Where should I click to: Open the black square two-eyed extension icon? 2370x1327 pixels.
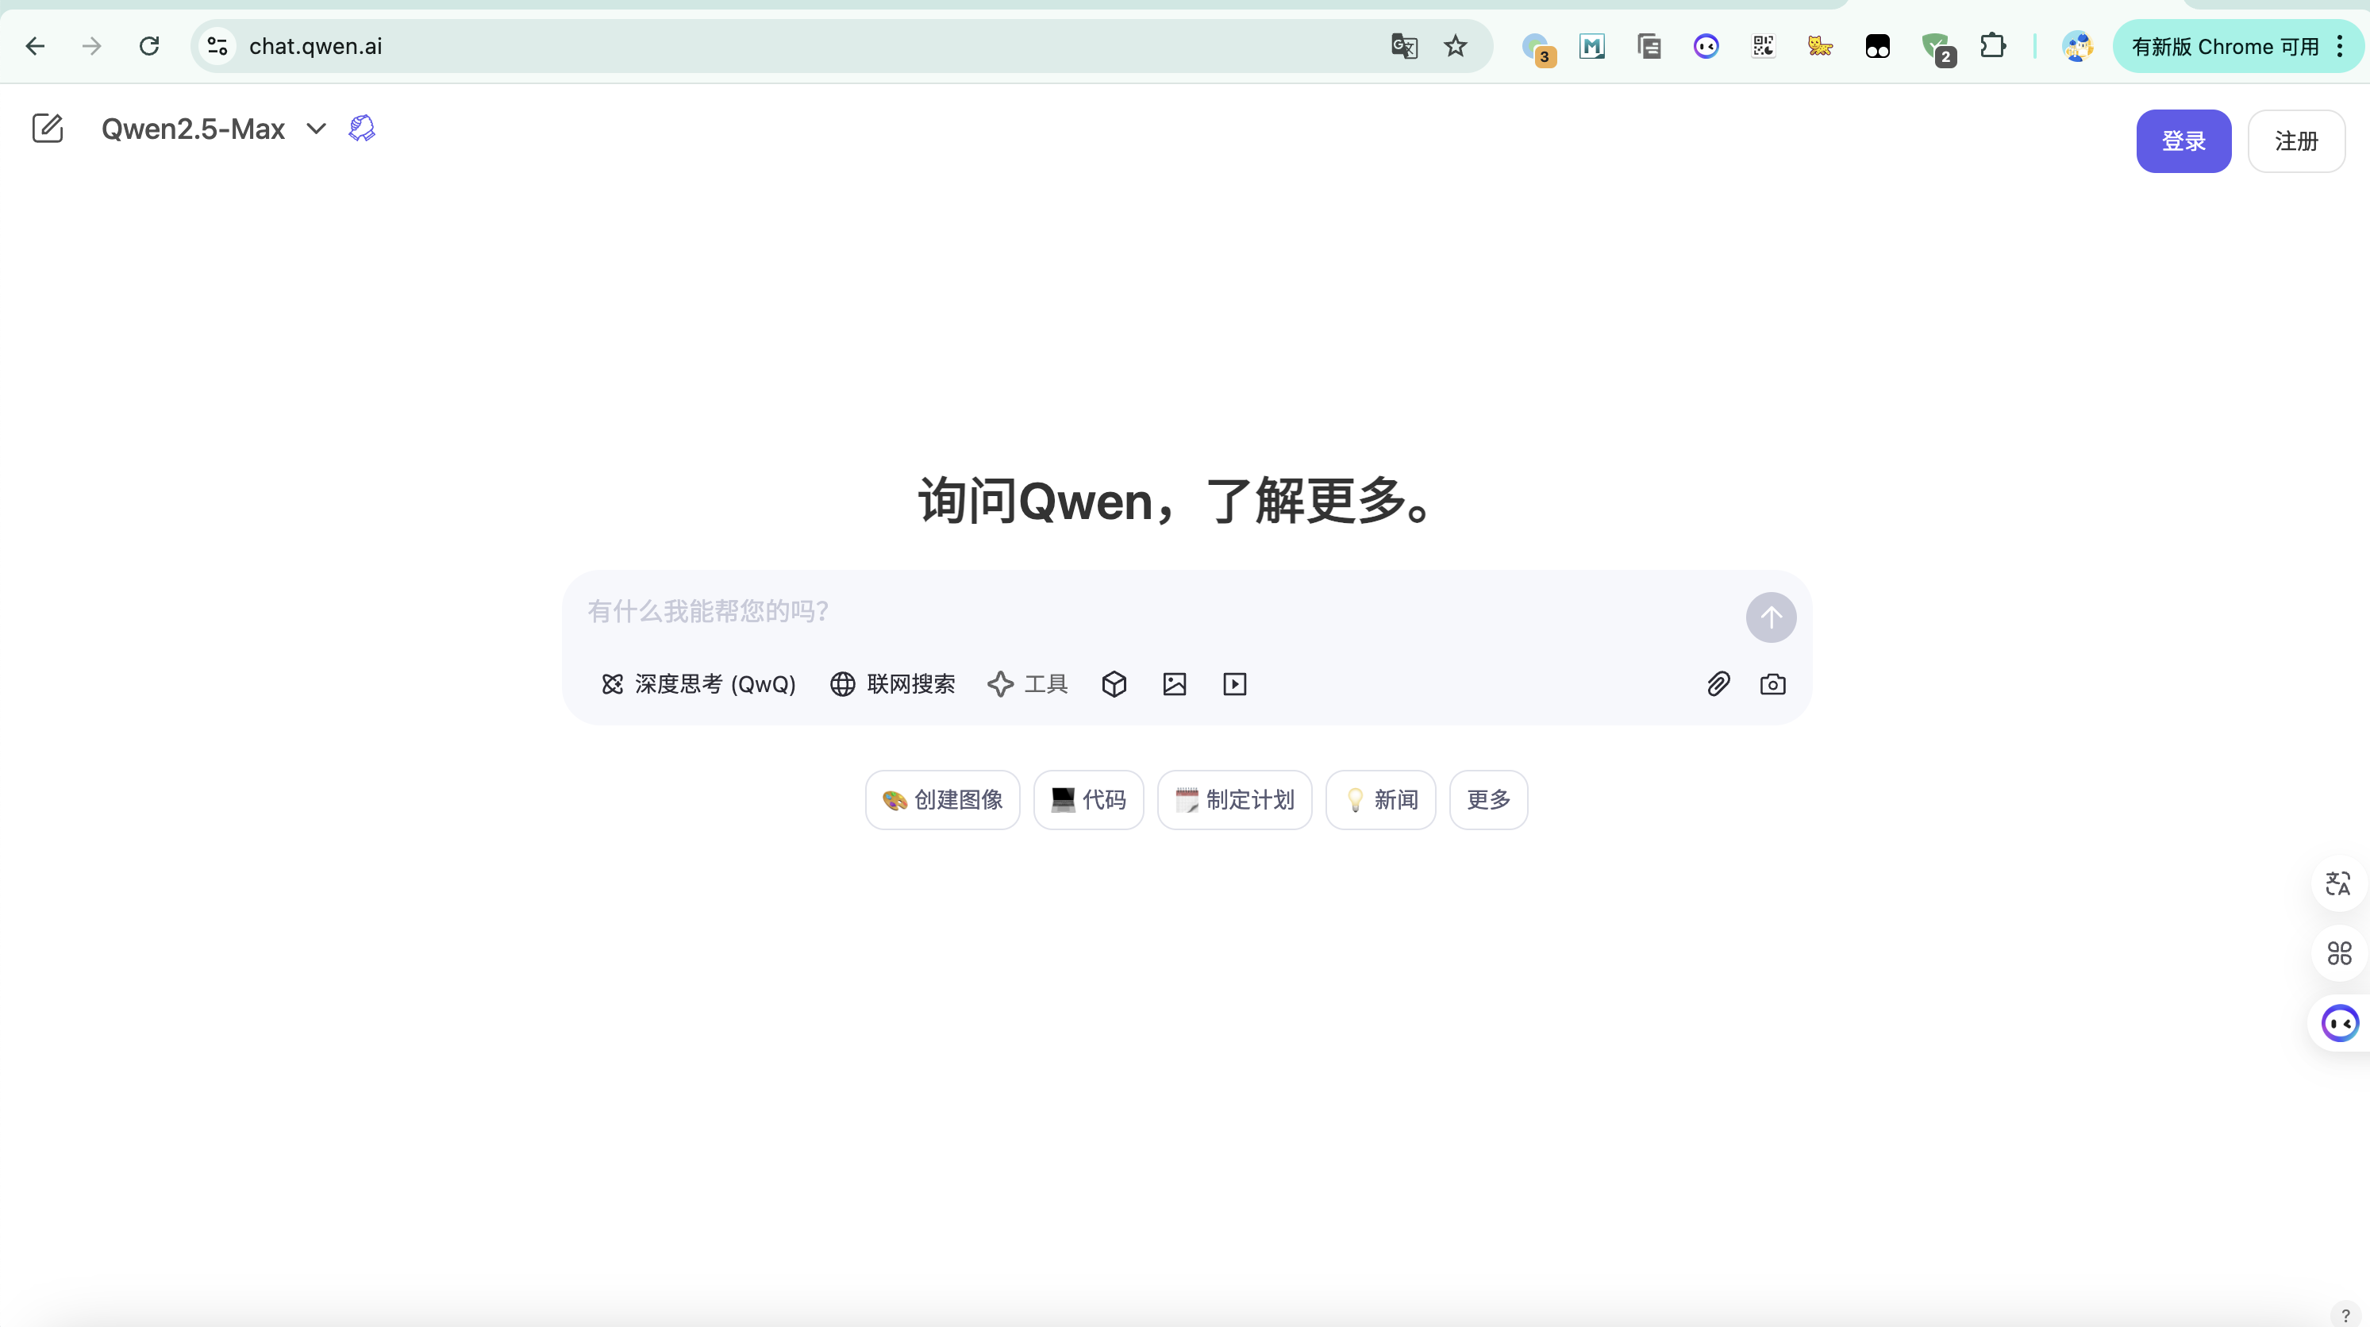1877,46
